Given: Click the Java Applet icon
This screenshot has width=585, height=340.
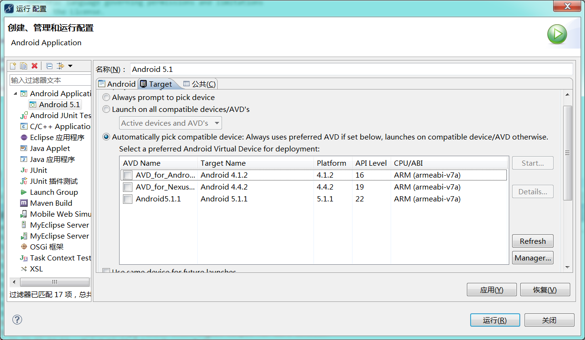Looking at the screenshot, I should pyautogui.click(x=24, y=149).
